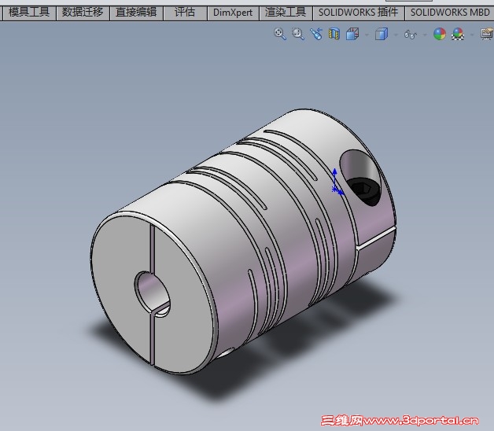The width and height of the screenshot is (494, 431).
Task: Click the View Orientation cube icon
Action: click(x=352, y=34)
